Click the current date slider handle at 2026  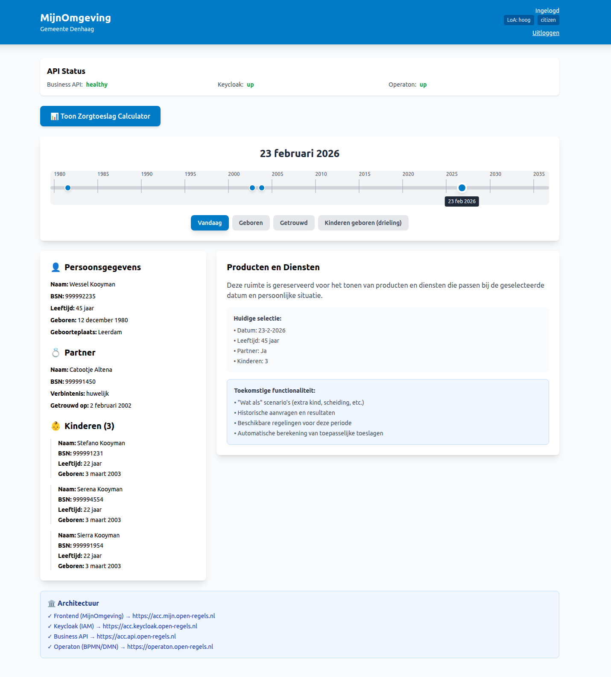pyautogui.click(x=462, y=188)
